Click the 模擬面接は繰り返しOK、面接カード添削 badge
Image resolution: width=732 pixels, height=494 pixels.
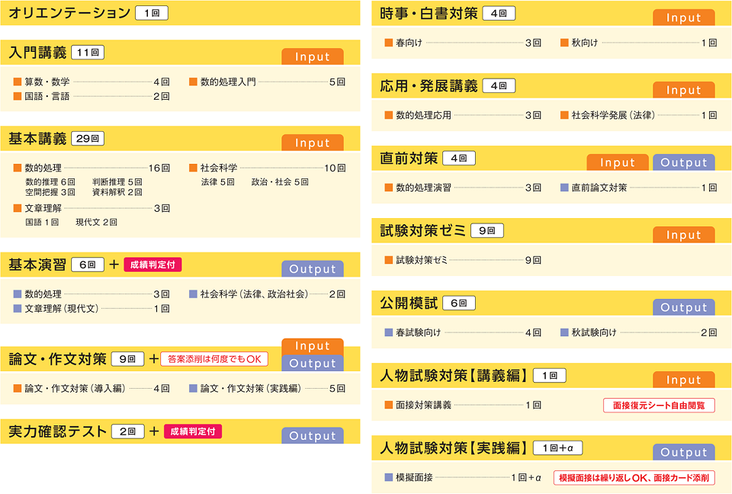coord(634,478)
